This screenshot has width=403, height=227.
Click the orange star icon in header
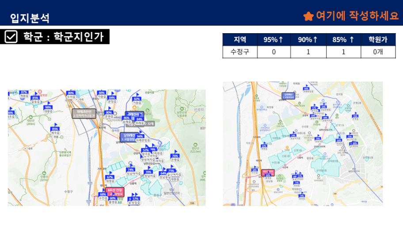tap(308, 16)
